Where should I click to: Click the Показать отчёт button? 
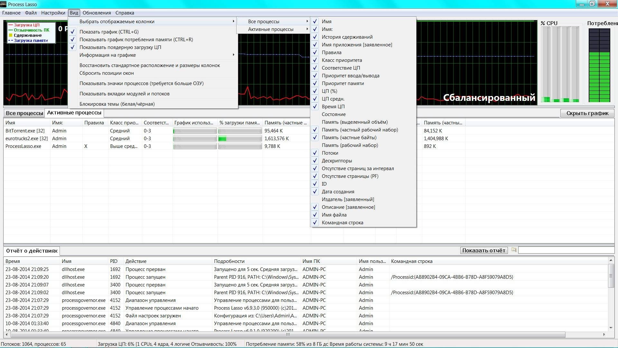tap(484, 250)
